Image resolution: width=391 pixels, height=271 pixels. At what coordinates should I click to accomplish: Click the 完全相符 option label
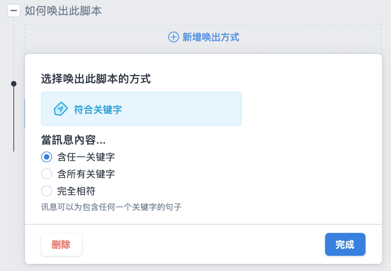(76, 191)
